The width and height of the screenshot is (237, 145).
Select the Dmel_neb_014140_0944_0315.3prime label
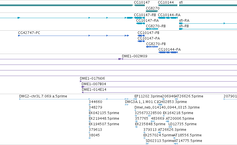[x=167, y=107]
